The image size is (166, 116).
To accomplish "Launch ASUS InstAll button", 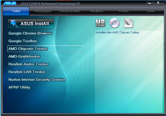I will click(x=31, y=24).
